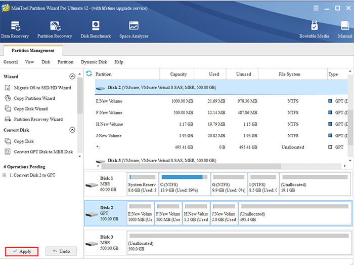Open the Data Recovery tool
Screen dimensions: 354x265
[x=15, y=29]
